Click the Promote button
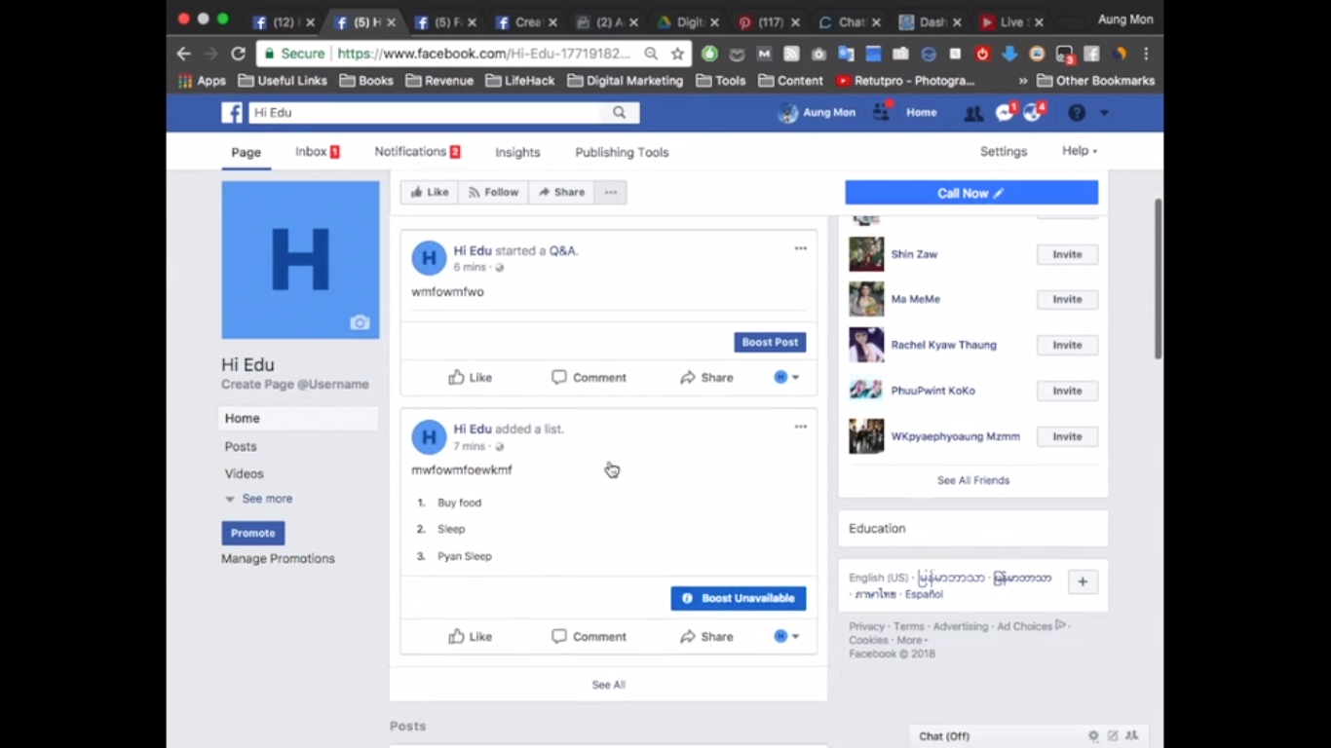This screenshot has height=748, width=1331. (253, 533)
